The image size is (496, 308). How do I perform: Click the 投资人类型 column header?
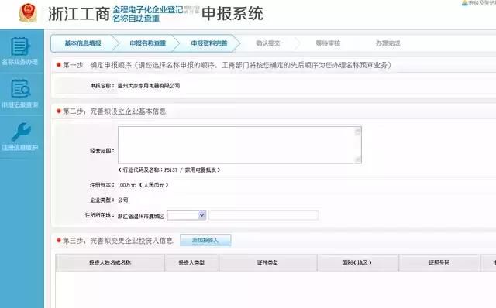[x=191, y=262]
